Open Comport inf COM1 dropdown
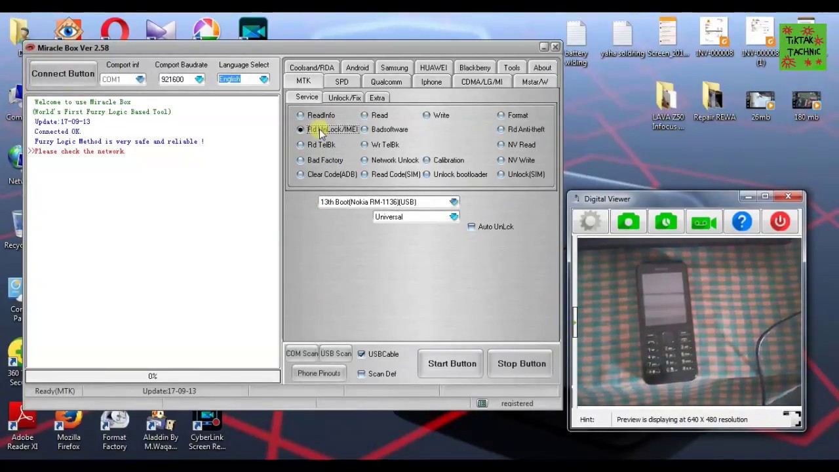Image resolution: width=839 pixels, height=472 pixels. point(140,79)
